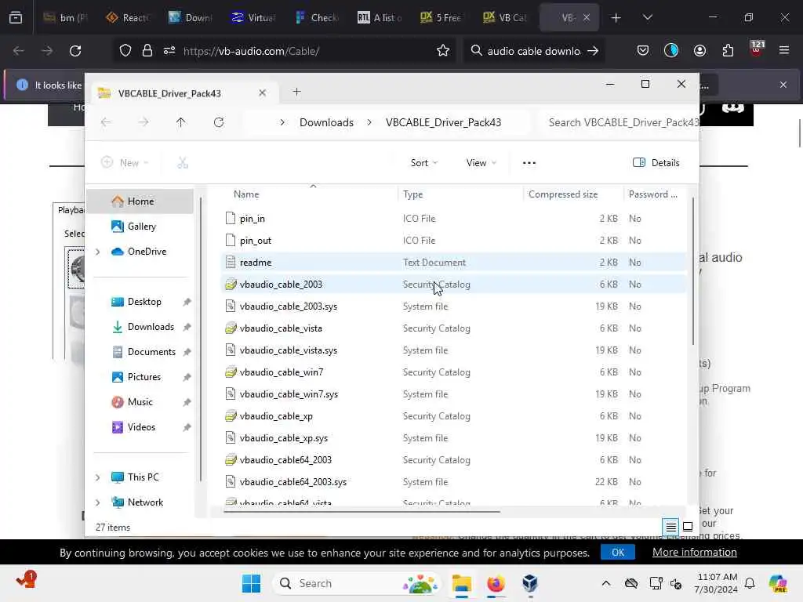Image resolution: width=803 pixels, height=602 pixels.
Task: Refresh the File Explorer folder view
Action: click(x=219, y=122)
